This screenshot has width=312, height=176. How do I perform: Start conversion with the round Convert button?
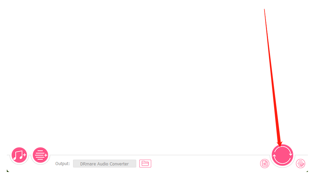(x=282, y=155)
